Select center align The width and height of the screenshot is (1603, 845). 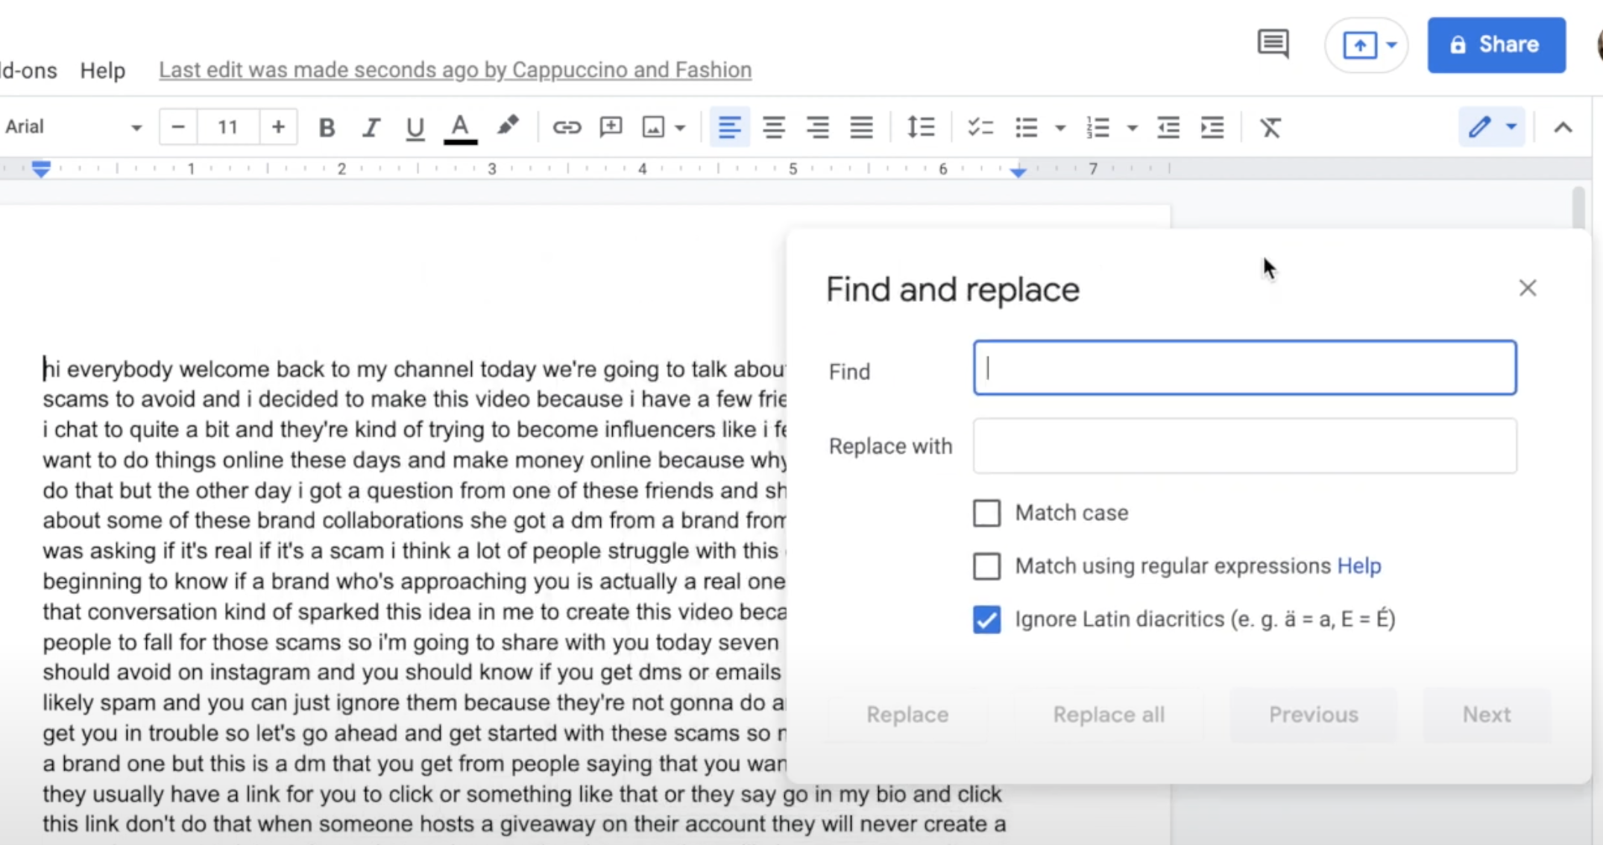coord(773,127)
